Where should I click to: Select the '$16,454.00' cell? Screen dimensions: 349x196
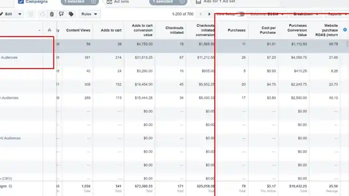point(144,85)
